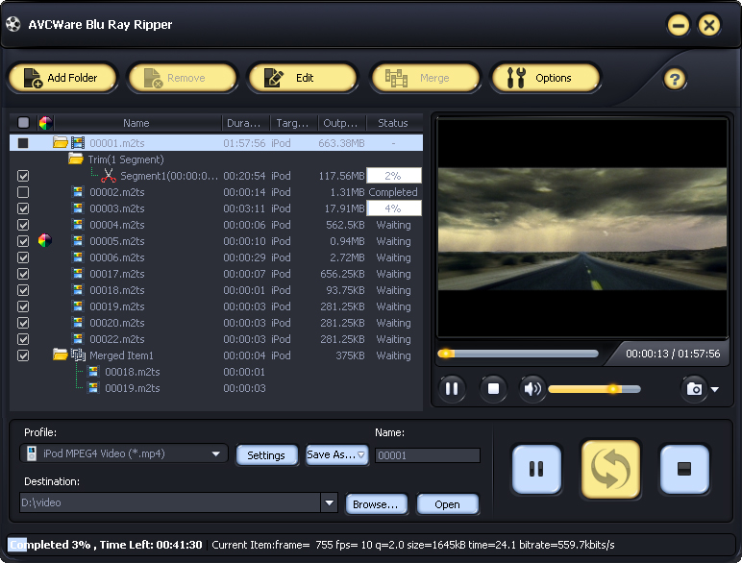Click the large pause conversion button
This screenshot has height=563, width=742.
pos(536,469)
